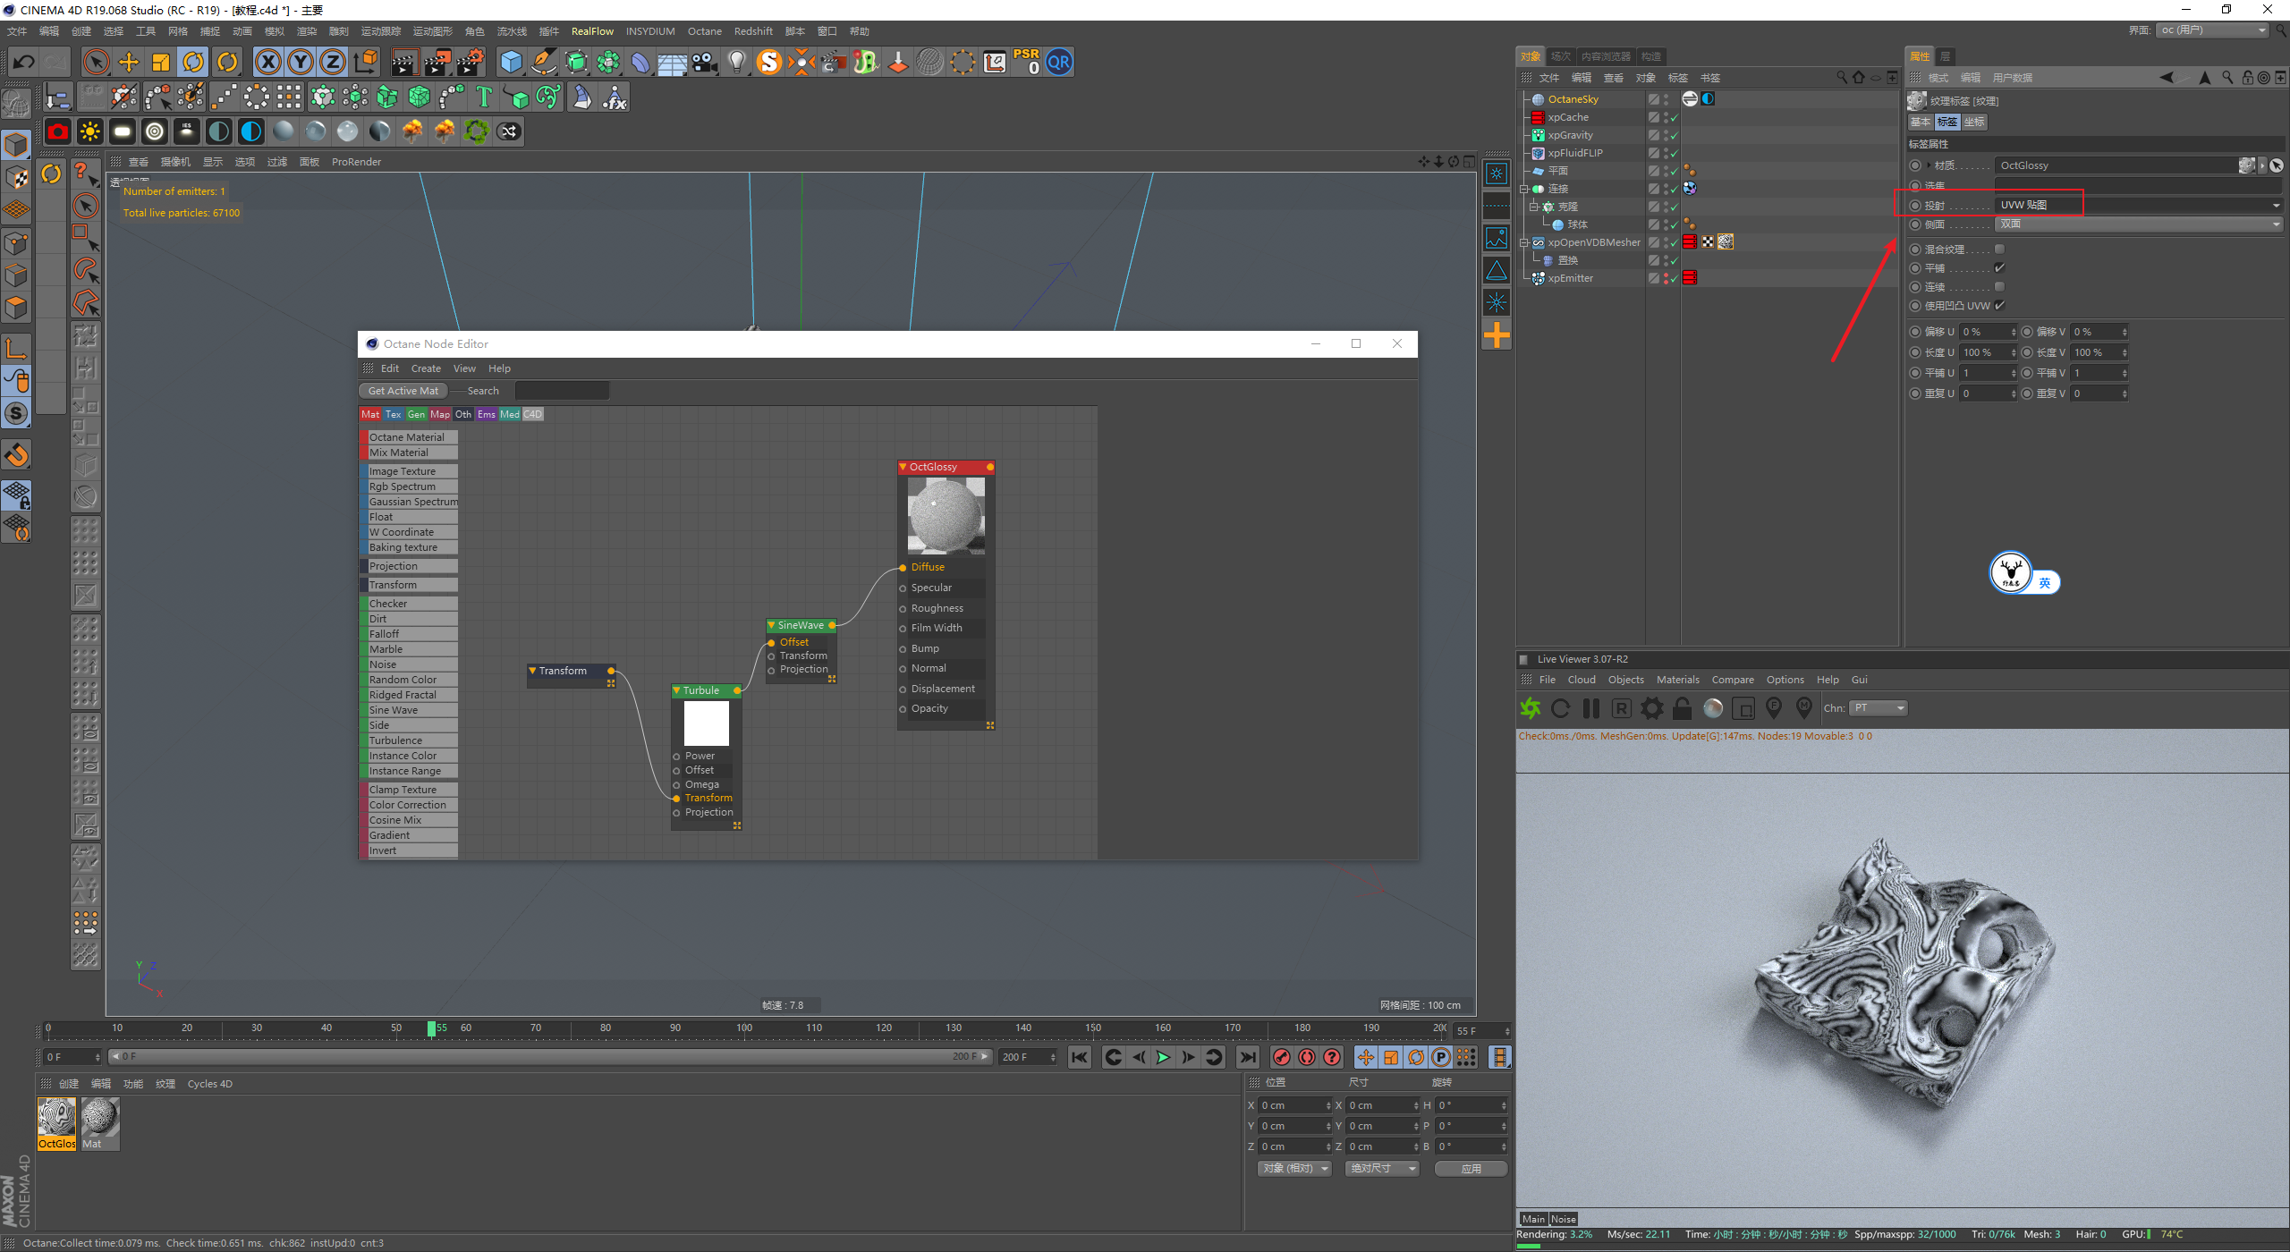Screen dimensions: 2290x1252
Task: Toggle Z axis lock
Action: [x=333, y=62]
